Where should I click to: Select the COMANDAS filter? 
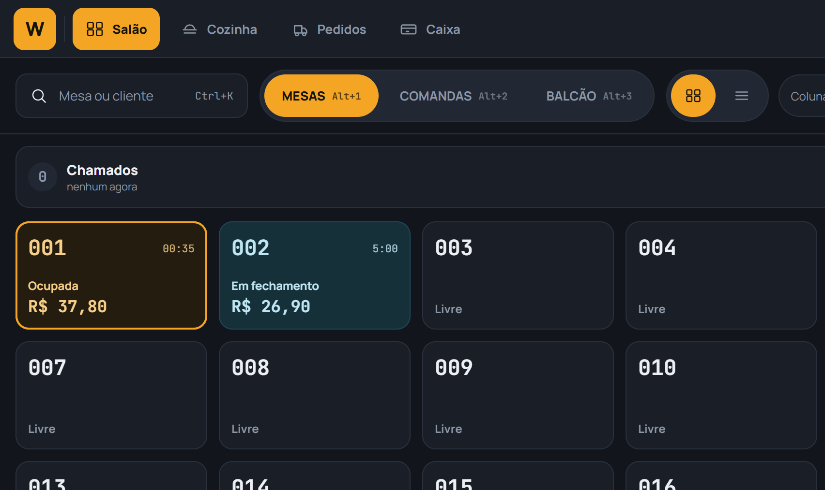point(454,96)
